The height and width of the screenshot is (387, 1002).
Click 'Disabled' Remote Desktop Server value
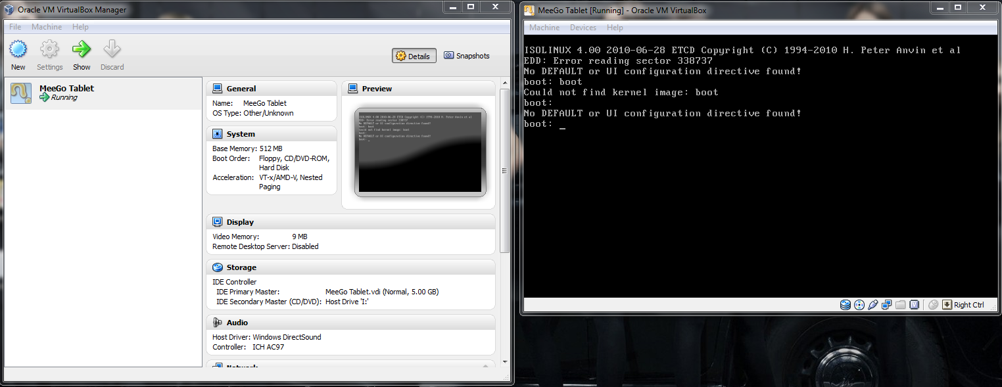(x=305, y=246)
